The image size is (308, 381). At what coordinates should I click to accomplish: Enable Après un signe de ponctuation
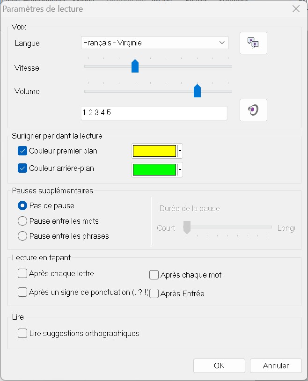pyautogui.click(x=22, y=292)
